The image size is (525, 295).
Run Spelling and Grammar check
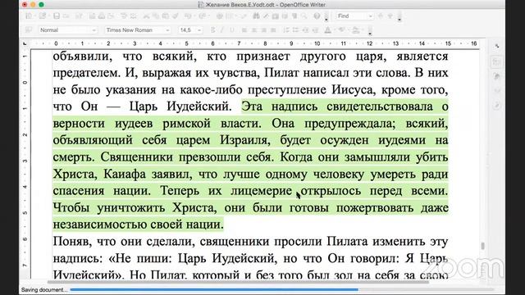coord(124,16)
